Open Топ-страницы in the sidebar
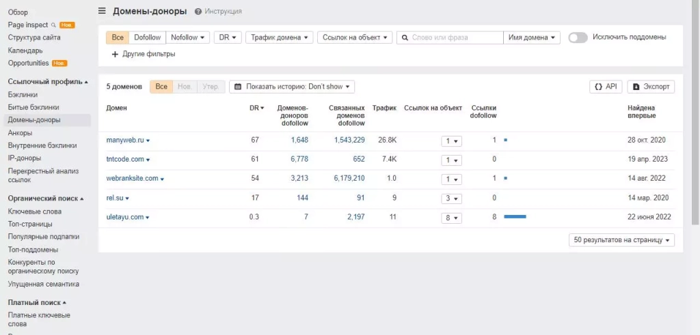The height and width of the screenshot is (335, 700). pyautogui.click(x=30, y=224)
